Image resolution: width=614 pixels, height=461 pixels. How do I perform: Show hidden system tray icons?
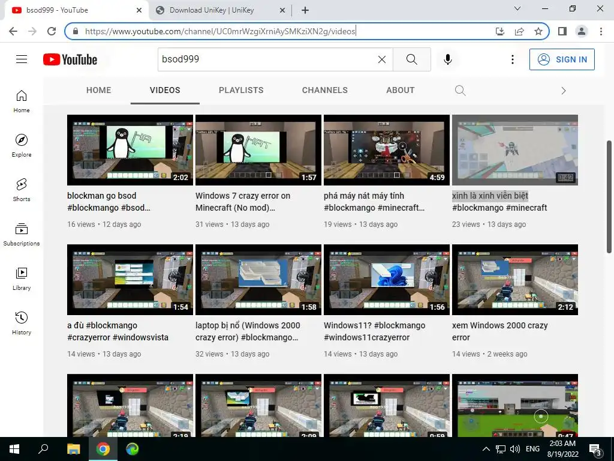tap(486, 449)
